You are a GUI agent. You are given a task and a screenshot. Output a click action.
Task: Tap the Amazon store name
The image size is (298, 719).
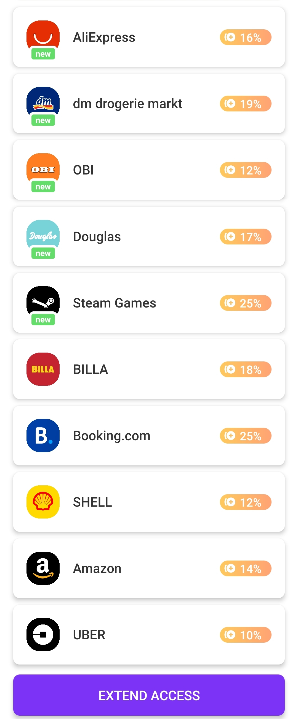(97, 569)
